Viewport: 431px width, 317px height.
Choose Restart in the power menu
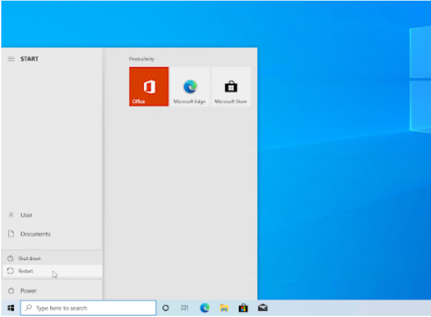26,272
